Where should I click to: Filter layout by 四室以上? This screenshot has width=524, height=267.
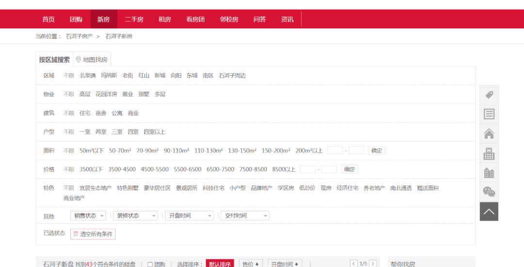[x=154, y=132]
